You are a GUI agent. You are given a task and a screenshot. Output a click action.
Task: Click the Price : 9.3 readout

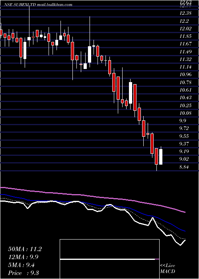(23, 273)
